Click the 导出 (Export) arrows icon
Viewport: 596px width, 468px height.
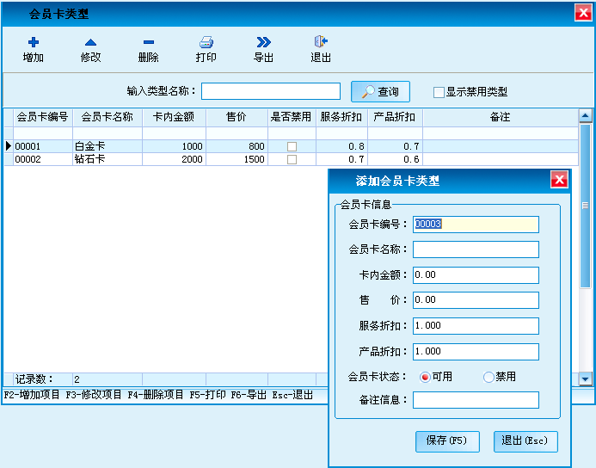[x=263, y=42]
